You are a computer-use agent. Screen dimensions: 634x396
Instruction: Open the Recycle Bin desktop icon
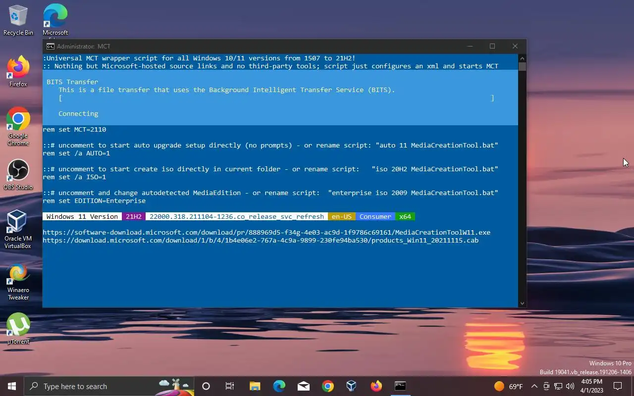18,20
